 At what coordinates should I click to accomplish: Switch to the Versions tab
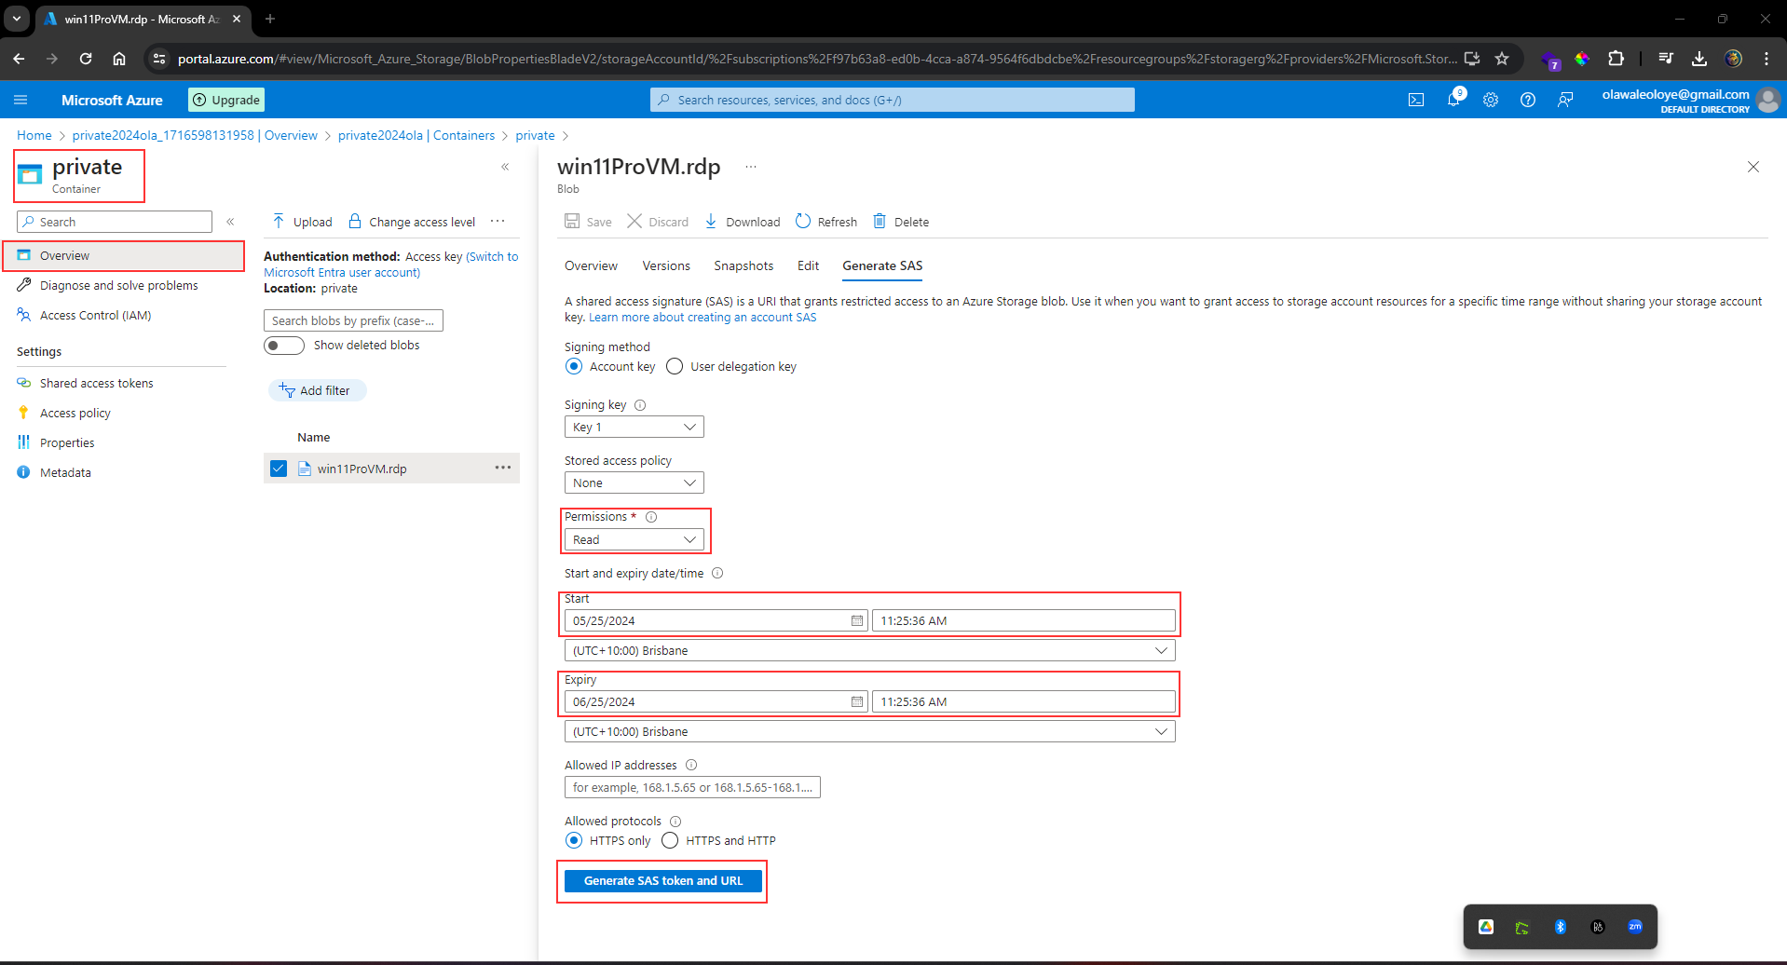click(666, 266)
